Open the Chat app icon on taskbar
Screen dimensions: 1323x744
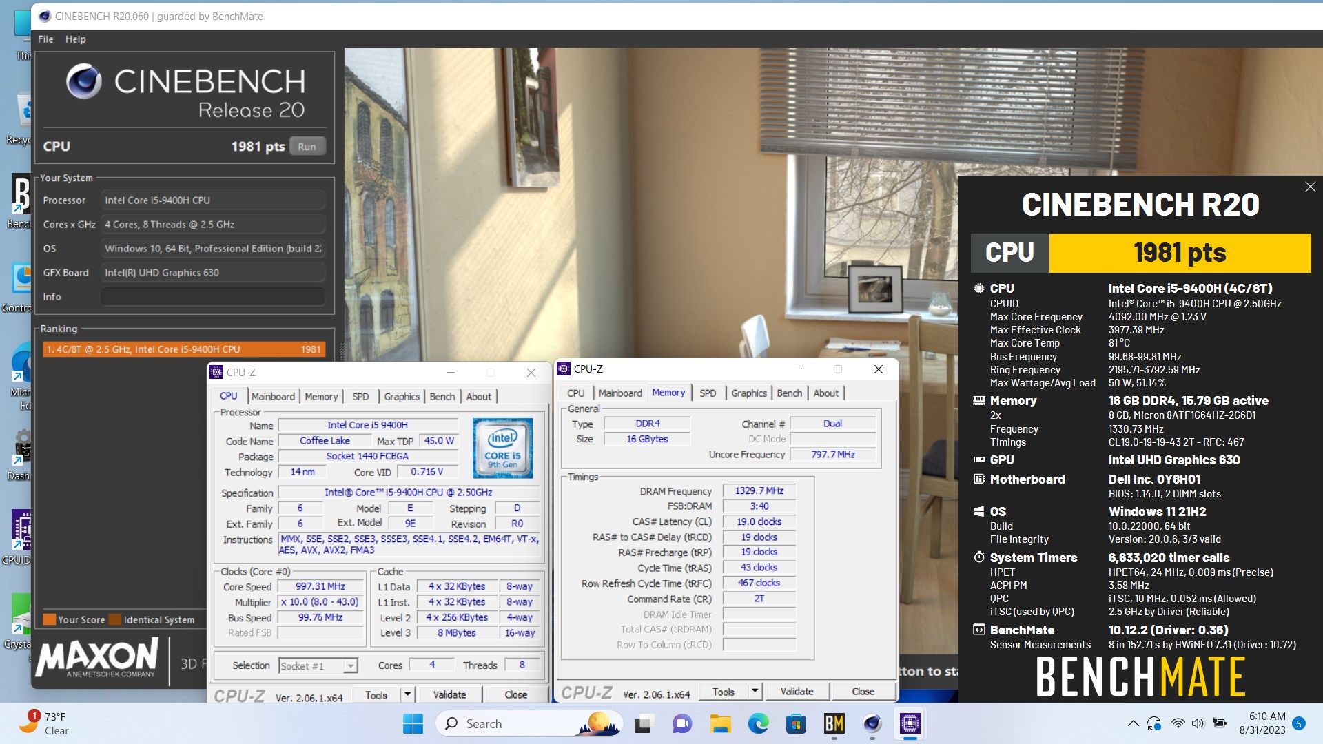click(x=682, y=723)
